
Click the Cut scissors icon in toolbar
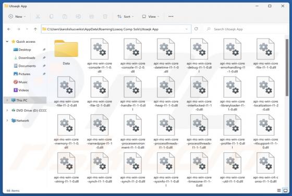pyautogui.click(x=38, y=17)
